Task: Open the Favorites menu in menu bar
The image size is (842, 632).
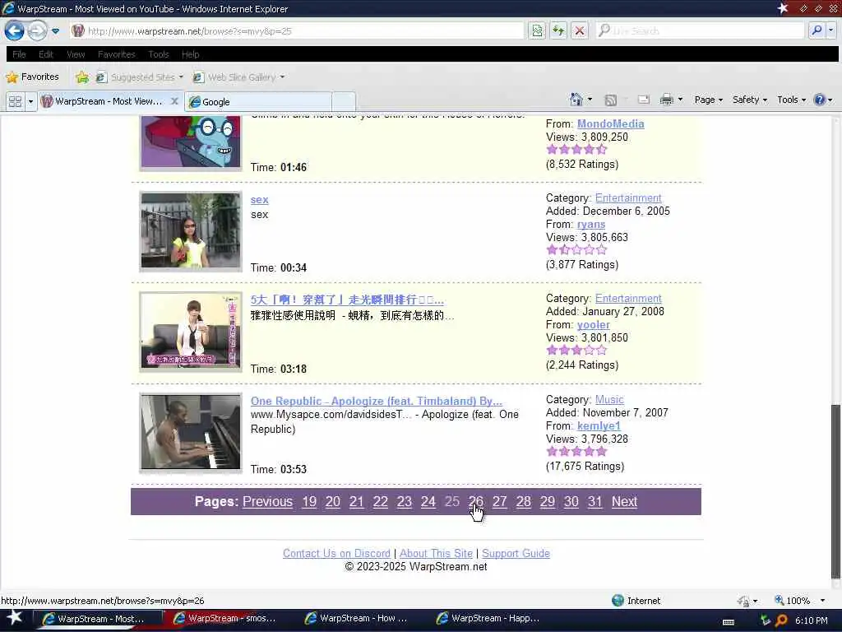Action: pyautogui.click(x=117, y=54)
